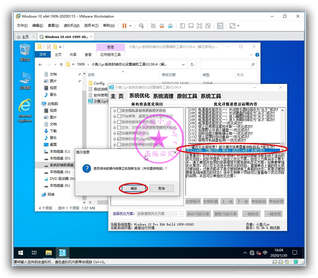Switch to the 系统工具 tab
Viewport: 318px width, 278px height.
coord(211,96)
